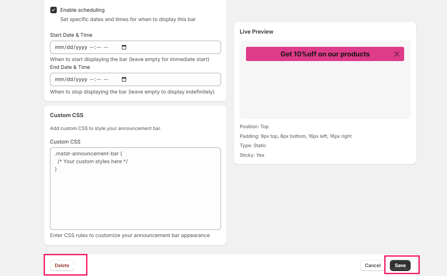This screenshot has height=276, width=447.
Task: Open the End Date calendar picker icon
Action: pos(124,79)
